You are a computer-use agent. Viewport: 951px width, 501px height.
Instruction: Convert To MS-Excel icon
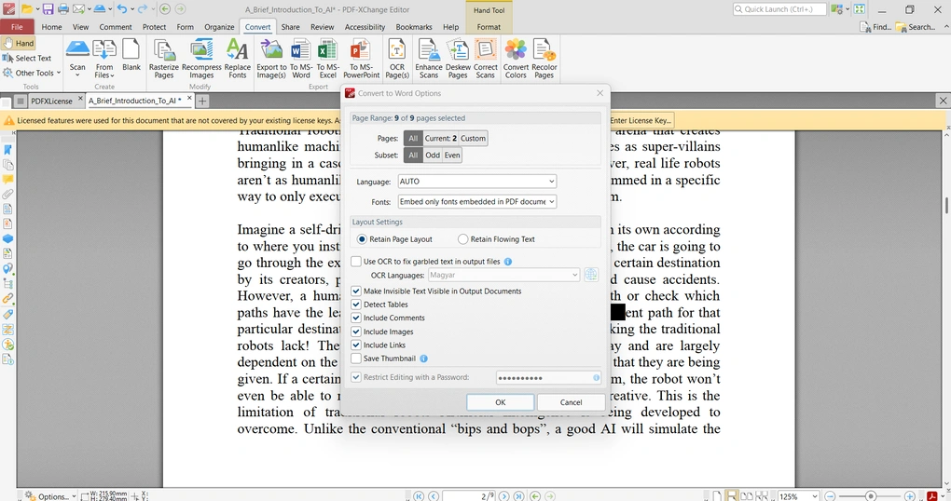point(327,58)
